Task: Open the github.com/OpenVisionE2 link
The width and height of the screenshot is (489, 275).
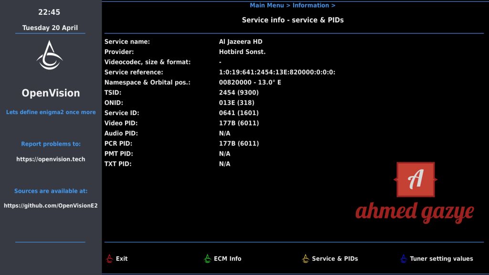Action: click(51, 205)
